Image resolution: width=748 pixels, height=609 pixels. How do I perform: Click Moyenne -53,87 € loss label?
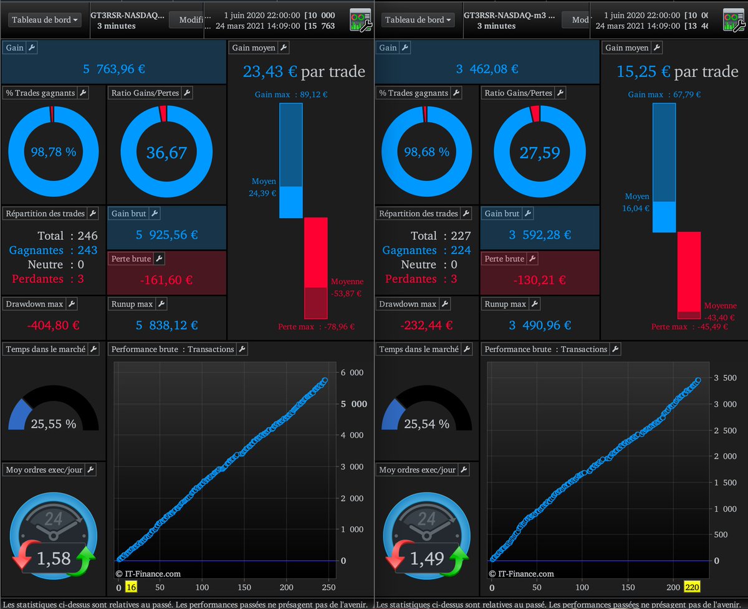point(347,287)
